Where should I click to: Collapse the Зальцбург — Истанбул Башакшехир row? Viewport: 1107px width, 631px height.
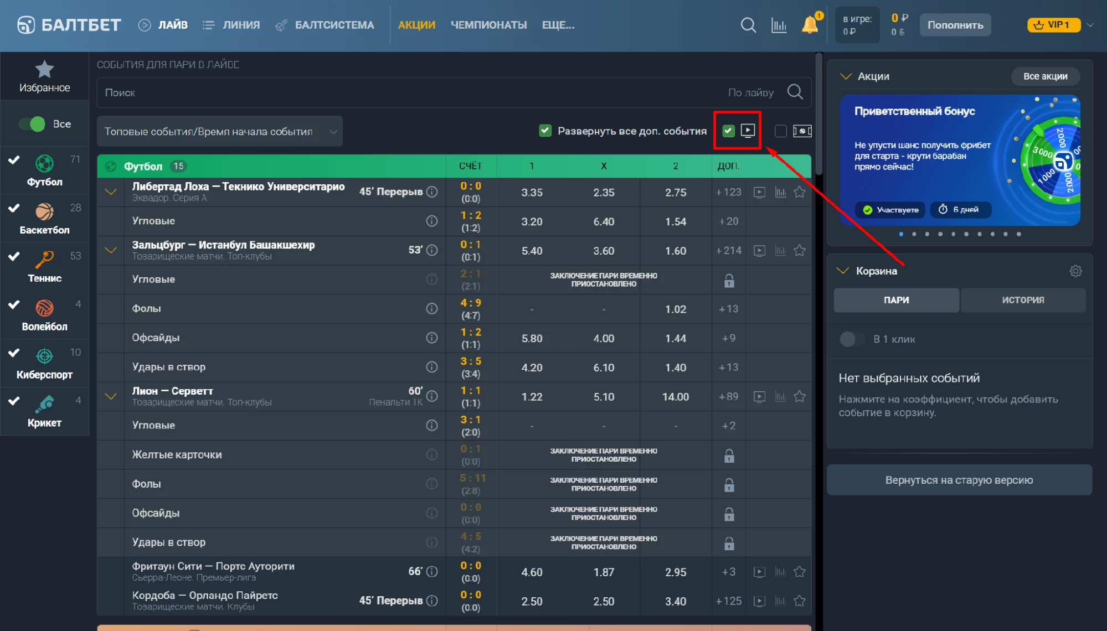click(x=111, y=250)
